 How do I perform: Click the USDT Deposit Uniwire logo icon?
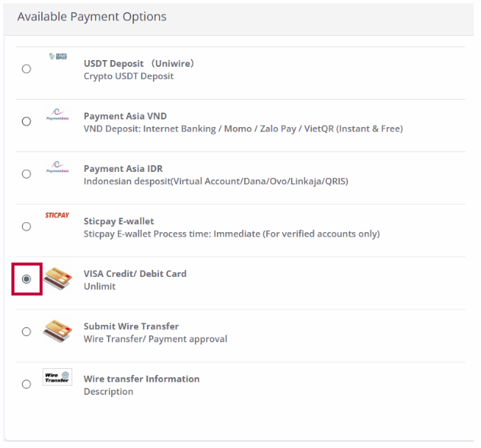pos(57,57)
